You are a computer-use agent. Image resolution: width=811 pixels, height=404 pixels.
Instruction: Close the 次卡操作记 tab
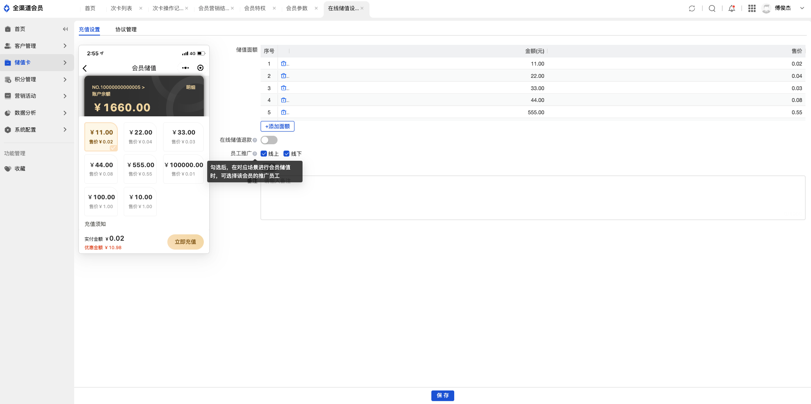pos(186,8)
